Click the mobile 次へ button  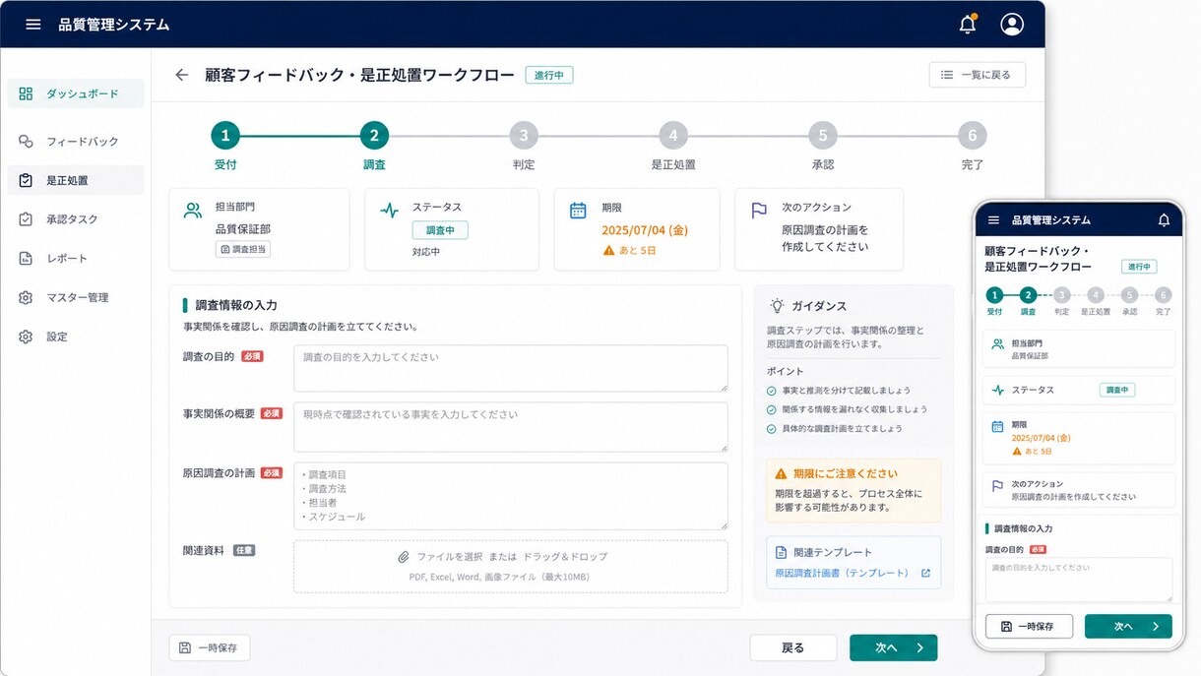[x=1128, y=626]
